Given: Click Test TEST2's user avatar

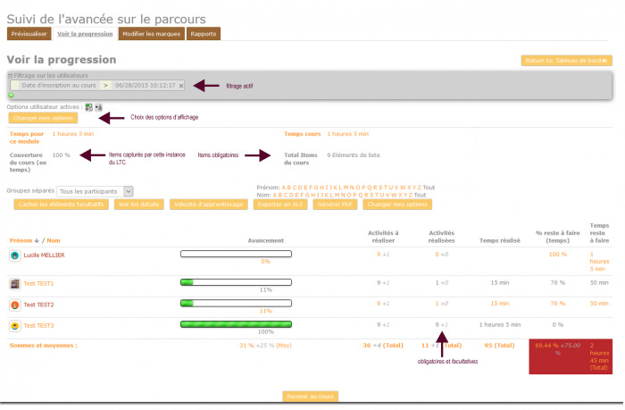Looking at the screenshot, I should (x=14, y=305).
